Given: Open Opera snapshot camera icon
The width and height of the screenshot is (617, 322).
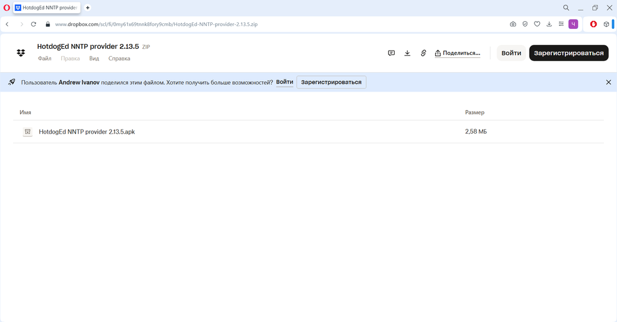Looking at the screenshot, I should (x=513, y=24).
